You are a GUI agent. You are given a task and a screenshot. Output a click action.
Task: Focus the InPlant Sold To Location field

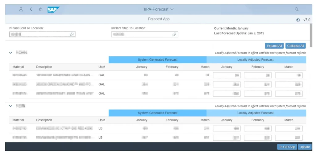click(42, 34)
